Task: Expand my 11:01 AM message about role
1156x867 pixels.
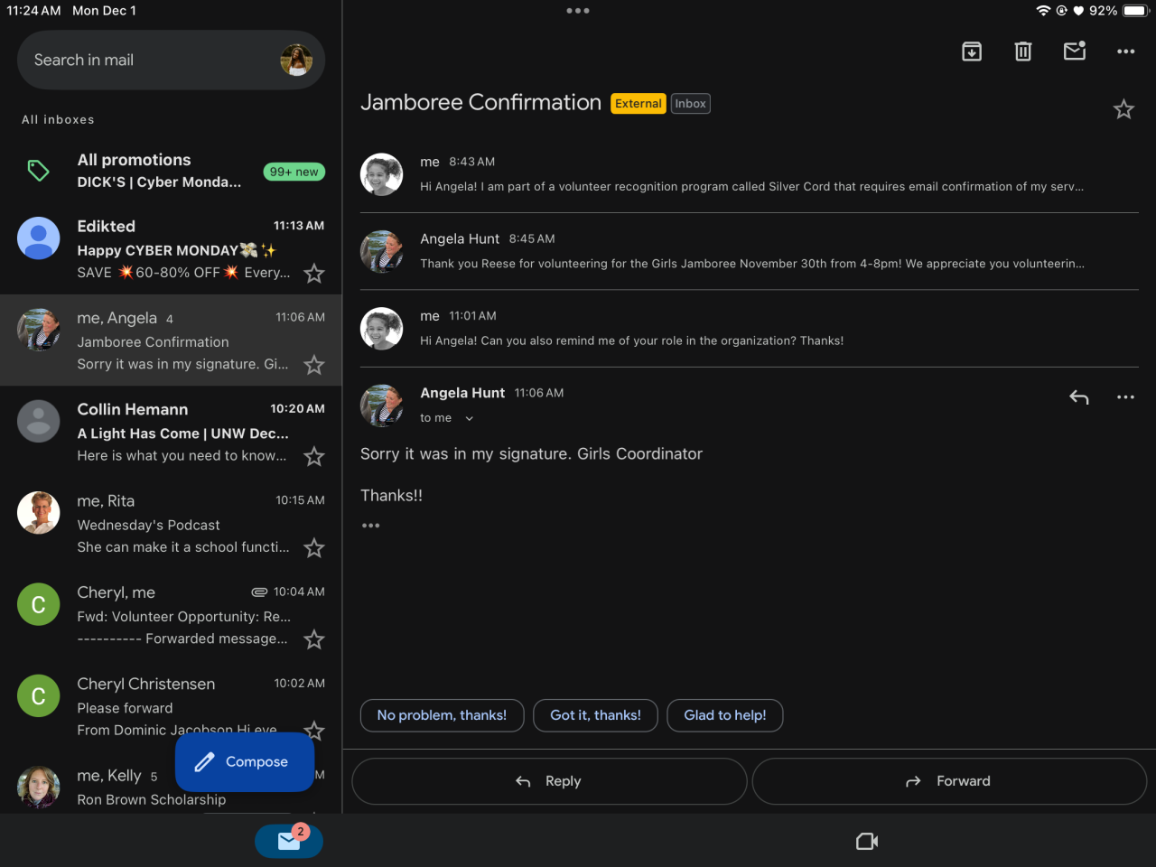Action: [750, 328]
